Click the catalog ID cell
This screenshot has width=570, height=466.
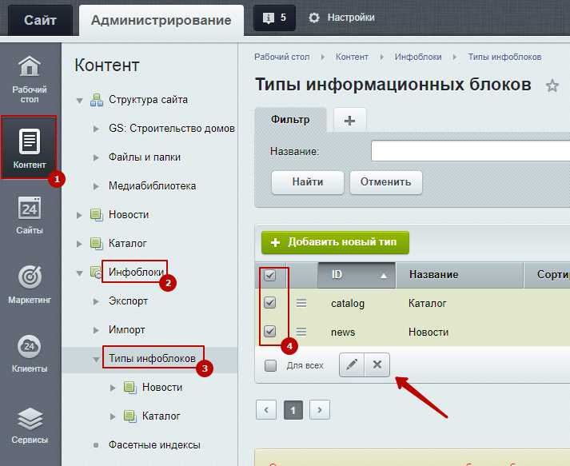point(348,303)
